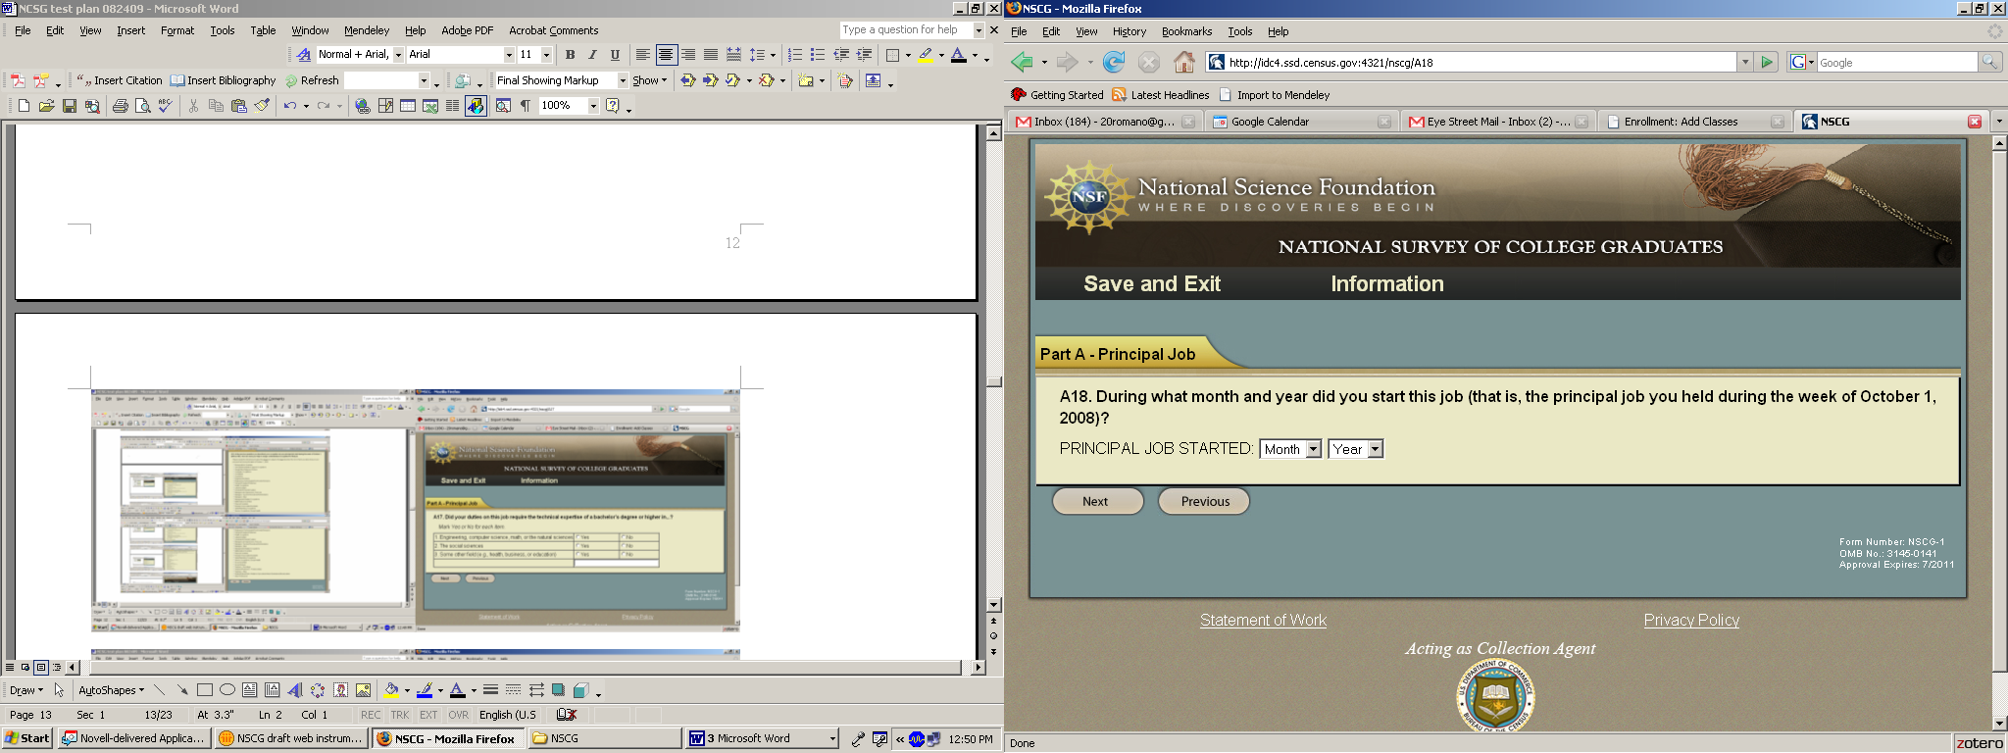Toggle TRK track changes in status bar

[399, 715]
